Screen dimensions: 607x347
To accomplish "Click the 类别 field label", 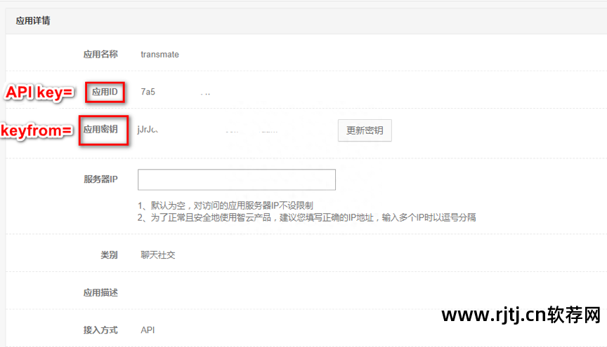I will 109,255.
